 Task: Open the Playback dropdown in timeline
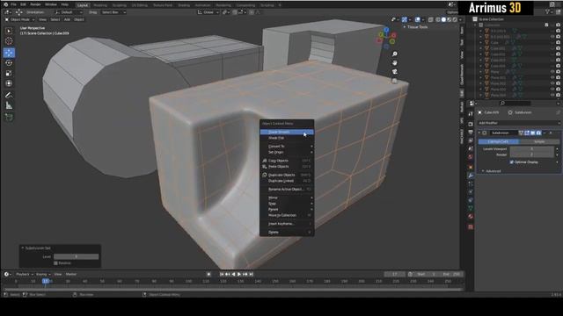[x=25, y=275]
